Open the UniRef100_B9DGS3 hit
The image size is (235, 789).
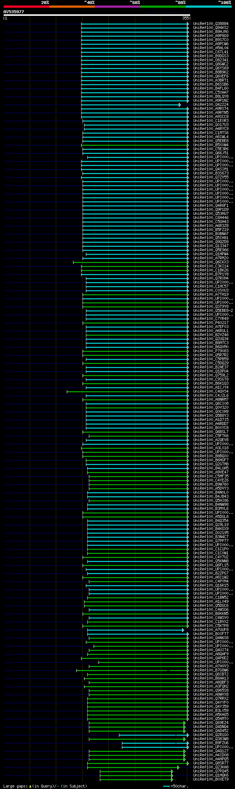pos(211,56)
